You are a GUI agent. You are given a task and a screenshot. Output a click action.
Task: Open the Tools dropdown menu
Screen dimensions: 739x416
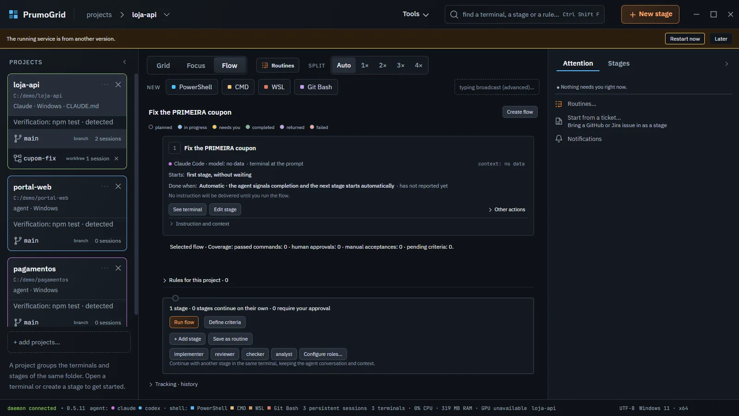click(416, 14)
